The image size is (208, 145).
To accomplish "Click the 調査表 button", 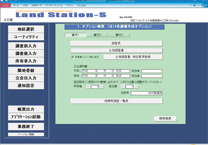I will coord(116,43).
